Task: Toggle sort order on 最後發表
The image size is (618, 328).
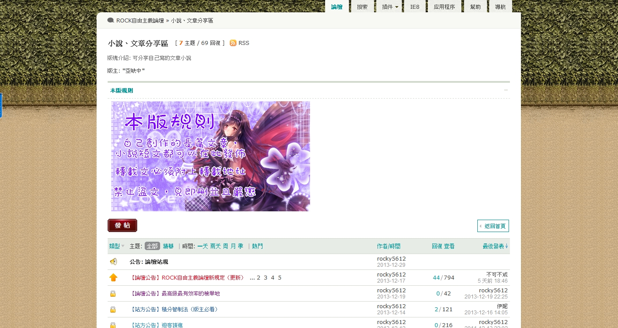Action: coord(495,246)
